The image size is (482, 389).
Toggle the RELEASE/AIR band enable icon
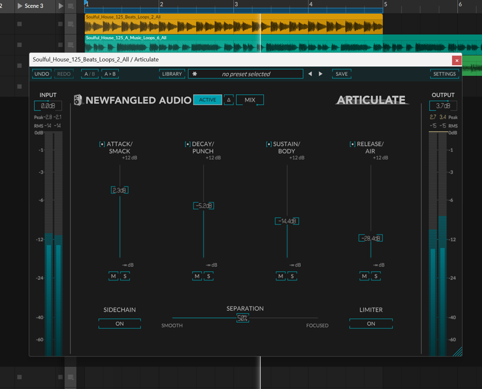click(352, 144)
